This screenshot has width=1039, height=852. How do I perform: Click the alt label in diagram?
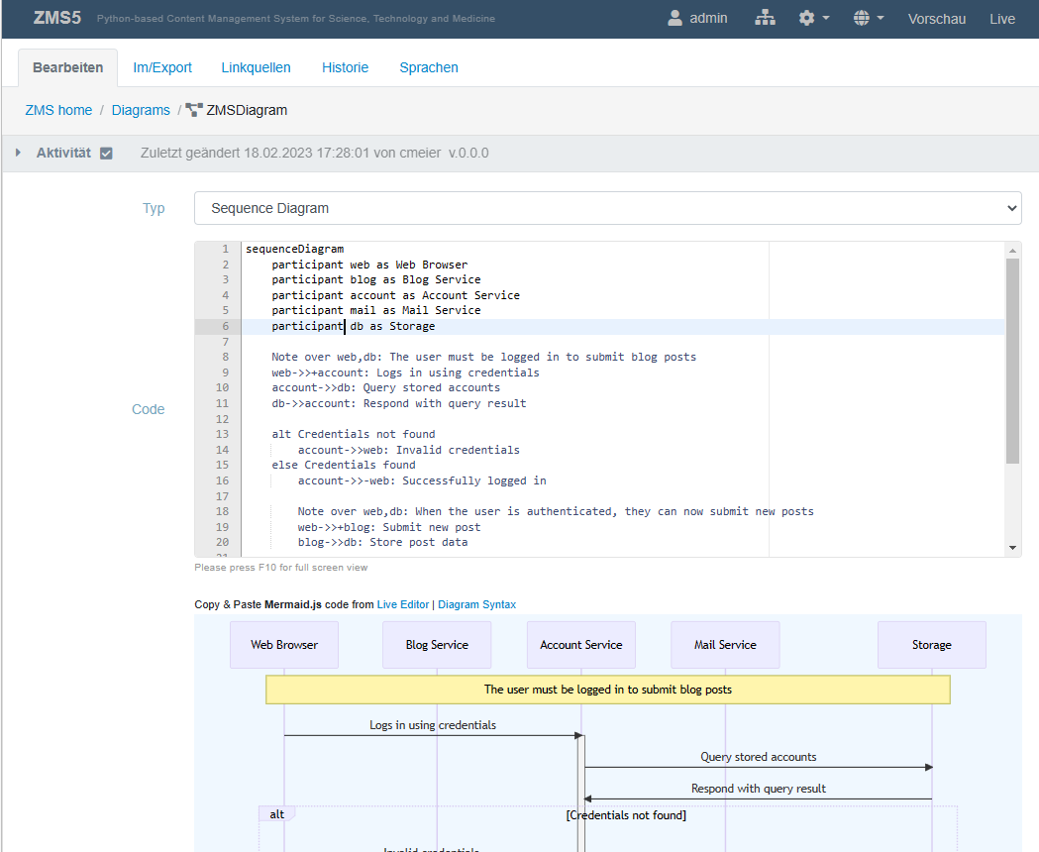[x=276, y=814]
